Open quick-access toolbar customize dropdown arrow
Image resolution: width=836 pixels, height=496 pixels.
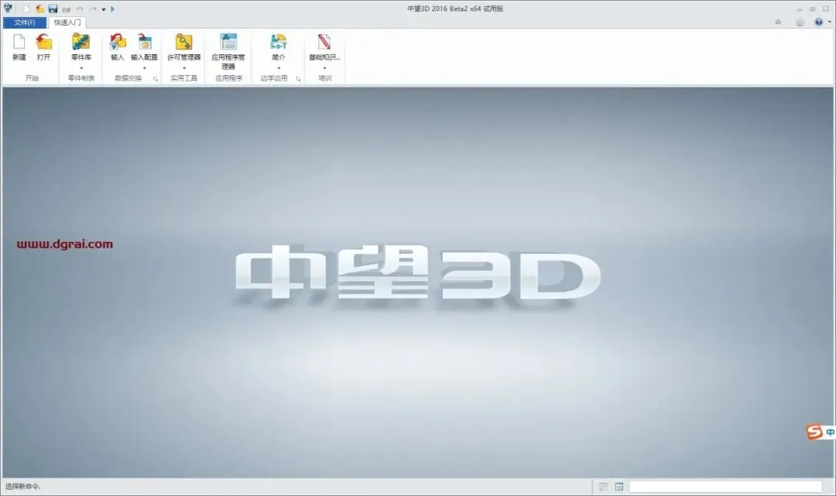click(104, 9)
